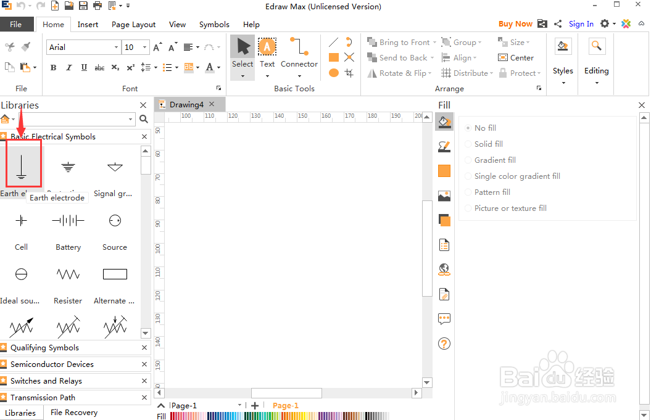Activate the Text tool
The image size is (651, 420).
(x=267, y=57)
